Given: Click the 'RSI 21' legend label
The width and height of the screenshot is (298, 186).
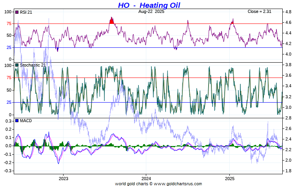Looking at the screenshot, I should (26, 13).
